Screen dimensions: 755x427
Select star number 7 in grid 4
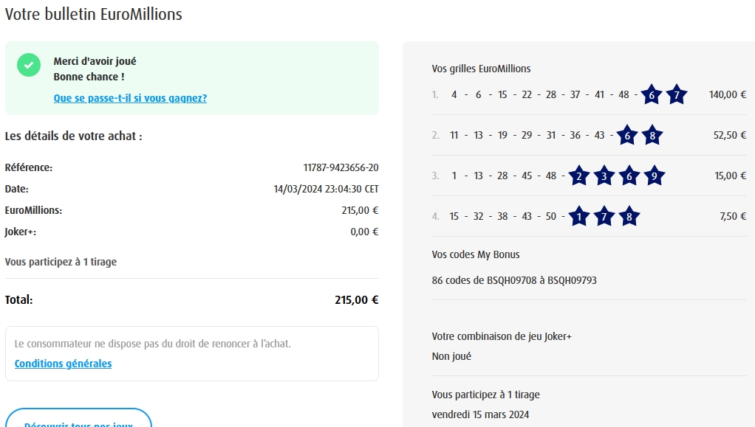(604, 217)
